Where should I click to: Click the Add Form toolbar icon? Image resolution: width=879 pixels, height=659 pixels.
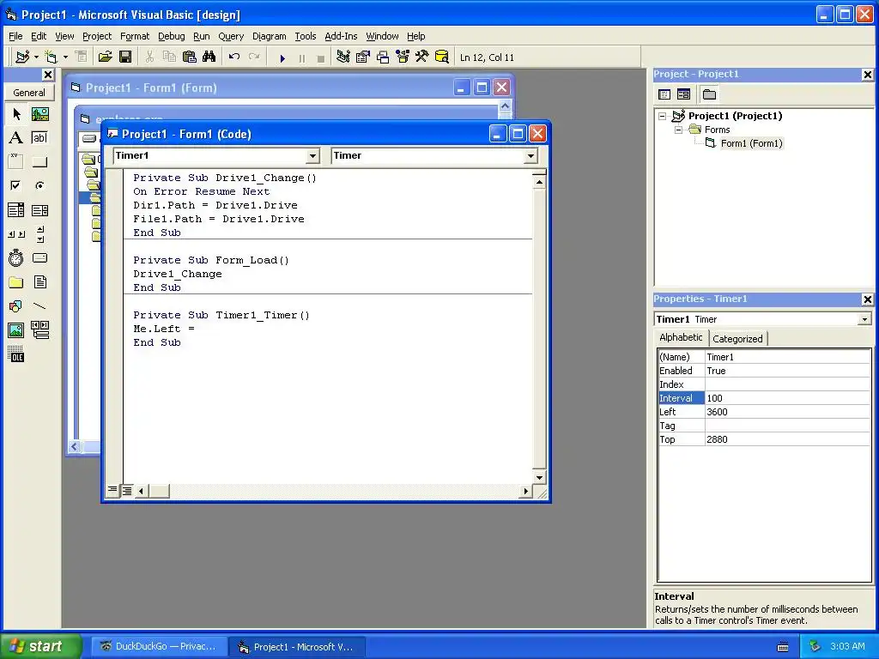click(x=51, y=57)
